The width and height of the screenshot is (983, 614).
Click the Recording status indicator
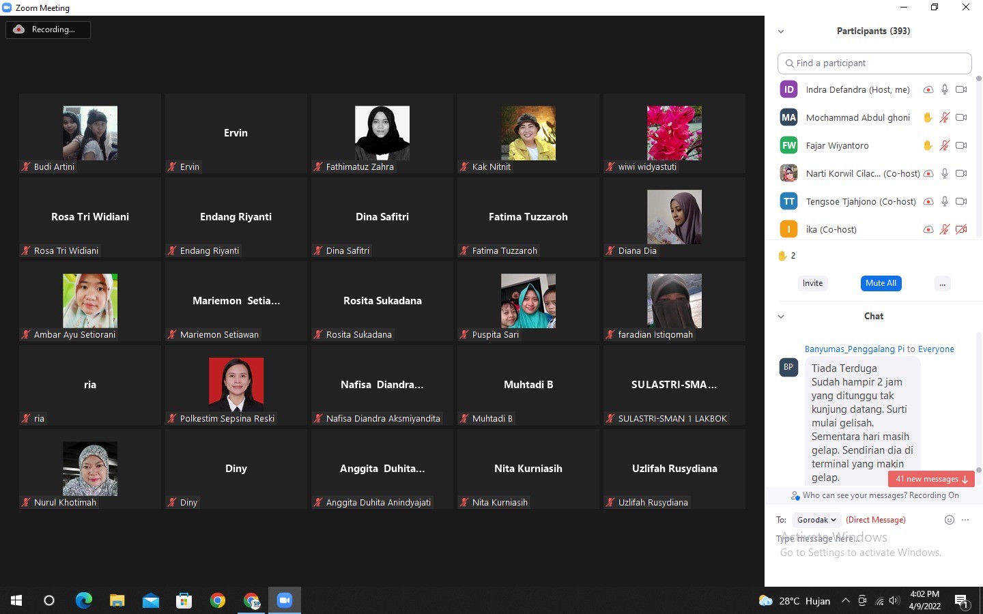click(48, 29)
